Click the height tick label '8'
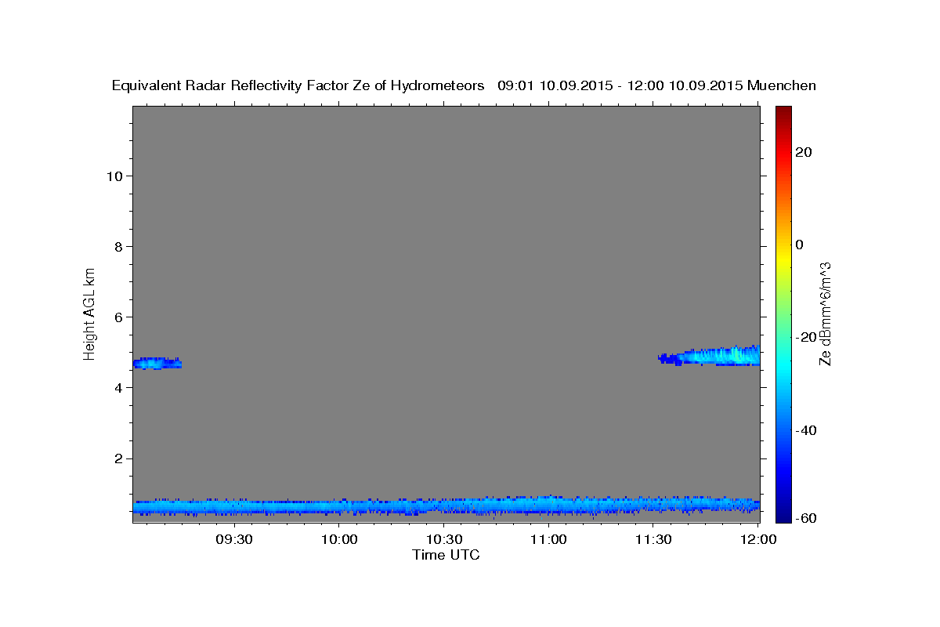Screen dimensions: 940x627 pyautogui.click(x=118, y=246)
